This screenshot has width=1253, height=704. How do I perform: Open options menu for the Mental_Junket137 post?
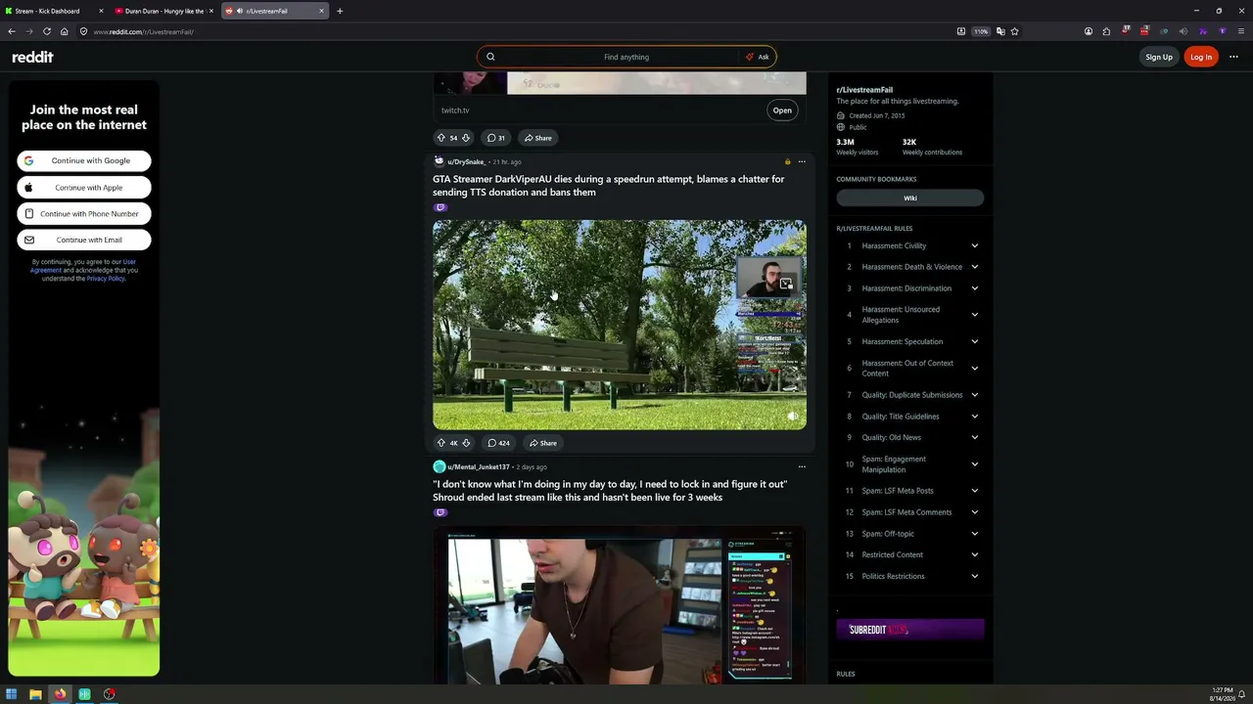[x=802, y=466]
